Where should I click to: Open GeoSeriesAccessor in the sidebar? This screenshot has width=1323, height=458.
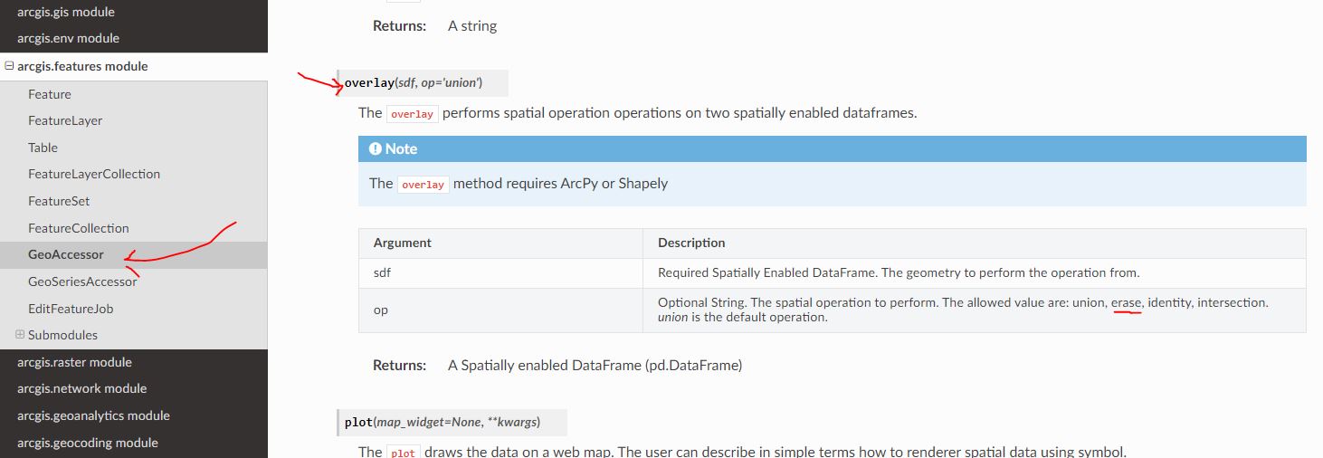82,281
